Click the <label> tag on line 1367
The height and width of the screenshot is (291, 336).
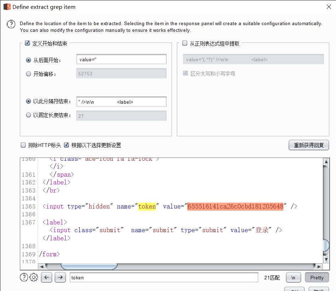55,222
